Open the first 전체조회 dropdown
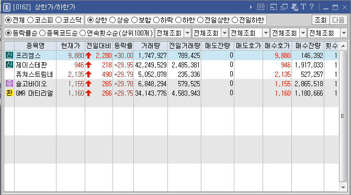Image resolution: width=351 pixels, height=195 pixels. click(188, 33)
